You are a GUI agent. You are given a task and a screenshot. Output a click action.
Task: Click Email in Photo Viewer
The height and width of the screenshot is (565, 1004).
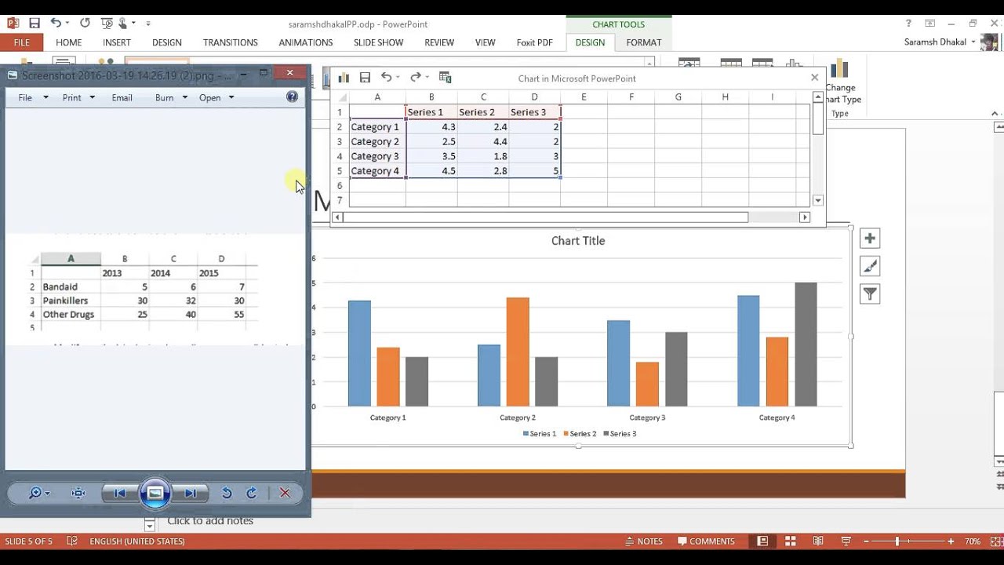click(x=122, y=97)
